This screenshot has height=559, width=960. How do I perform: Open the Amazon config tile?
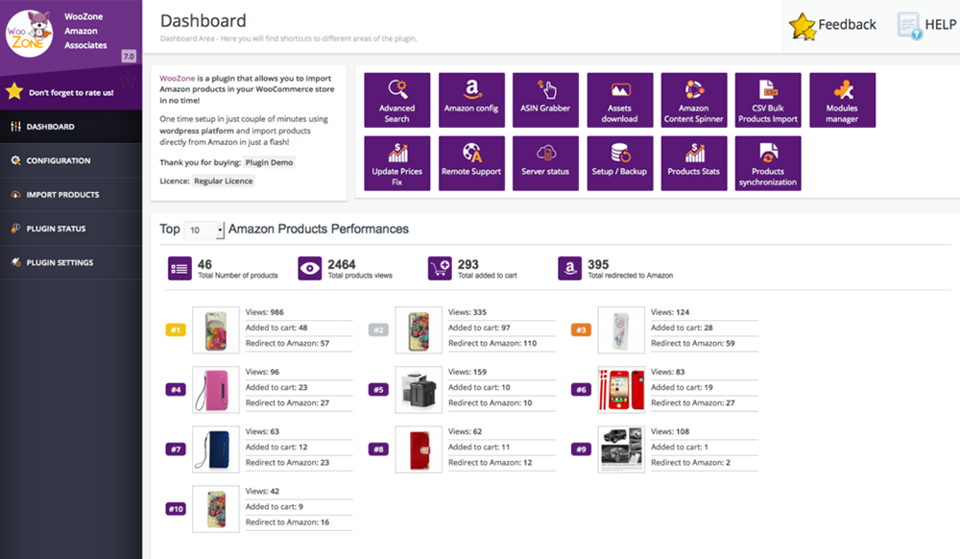[x=471, y=100]
